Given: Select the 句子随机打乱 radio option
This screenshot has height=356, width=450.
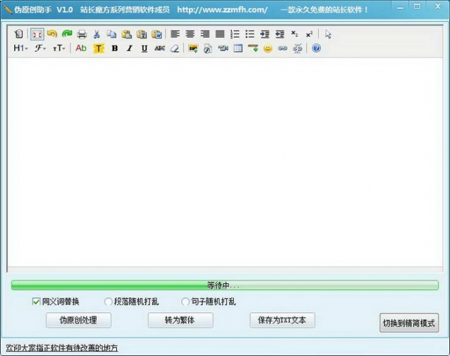Looking at the screenshot, I should coord(185,301).
